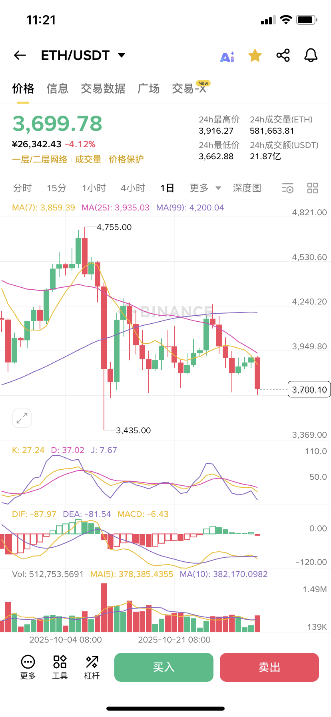Open price alerts bell icon
The height and width of the screenshot is (717, 331).
coord(311,55)
